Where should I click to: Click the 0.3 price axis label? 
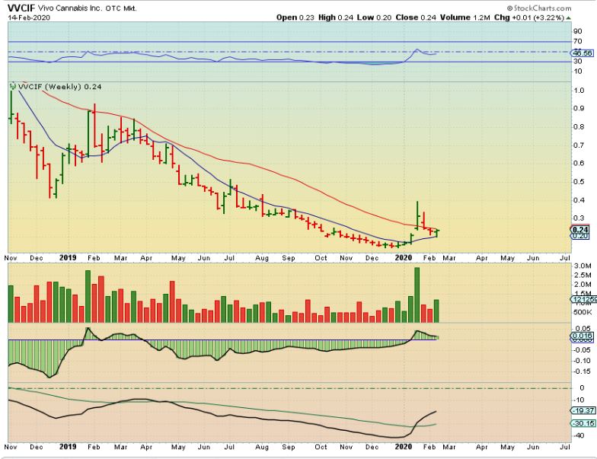pos(580,218)
